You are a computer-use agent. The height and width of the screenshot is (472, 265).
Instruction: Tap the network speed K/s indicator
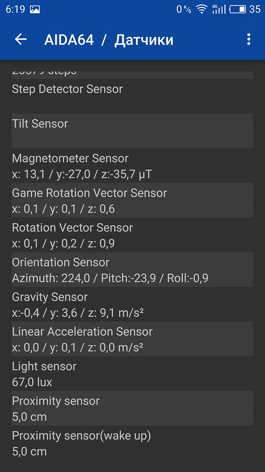pyautogui.click(x=183, y=10)
